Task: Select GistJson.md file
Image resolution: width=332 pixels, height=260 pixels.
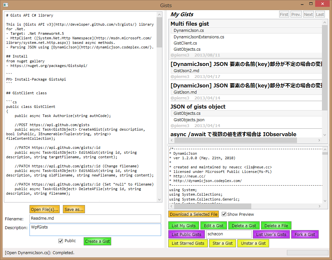Action: click(246, 92)
